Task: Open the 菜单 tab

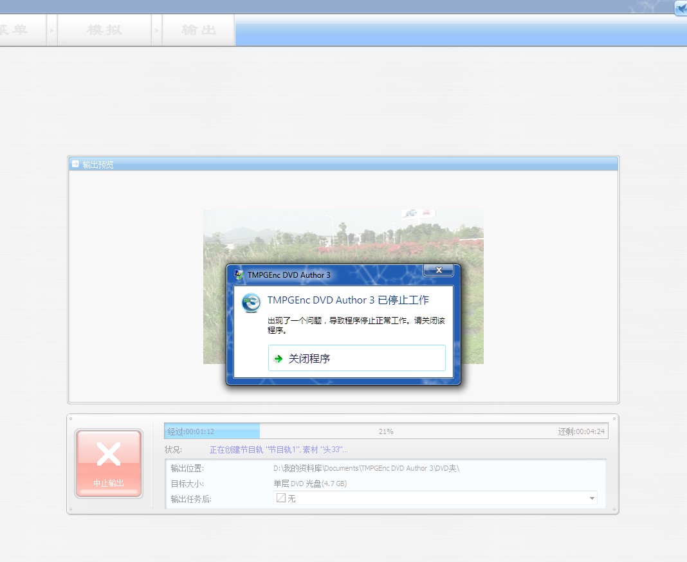Action: pyautogui.click(x=23, y=30)
